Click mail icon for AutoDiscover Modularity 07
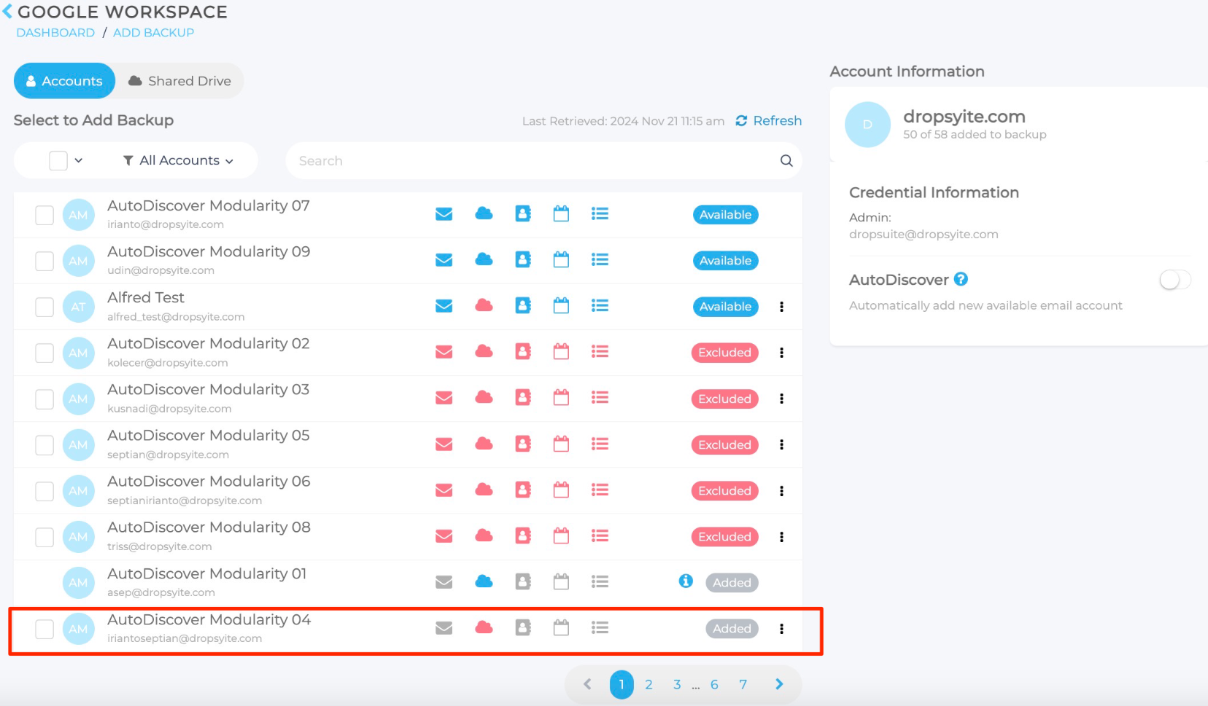The width and height of the screenshot is (1208, 706). 444,214
